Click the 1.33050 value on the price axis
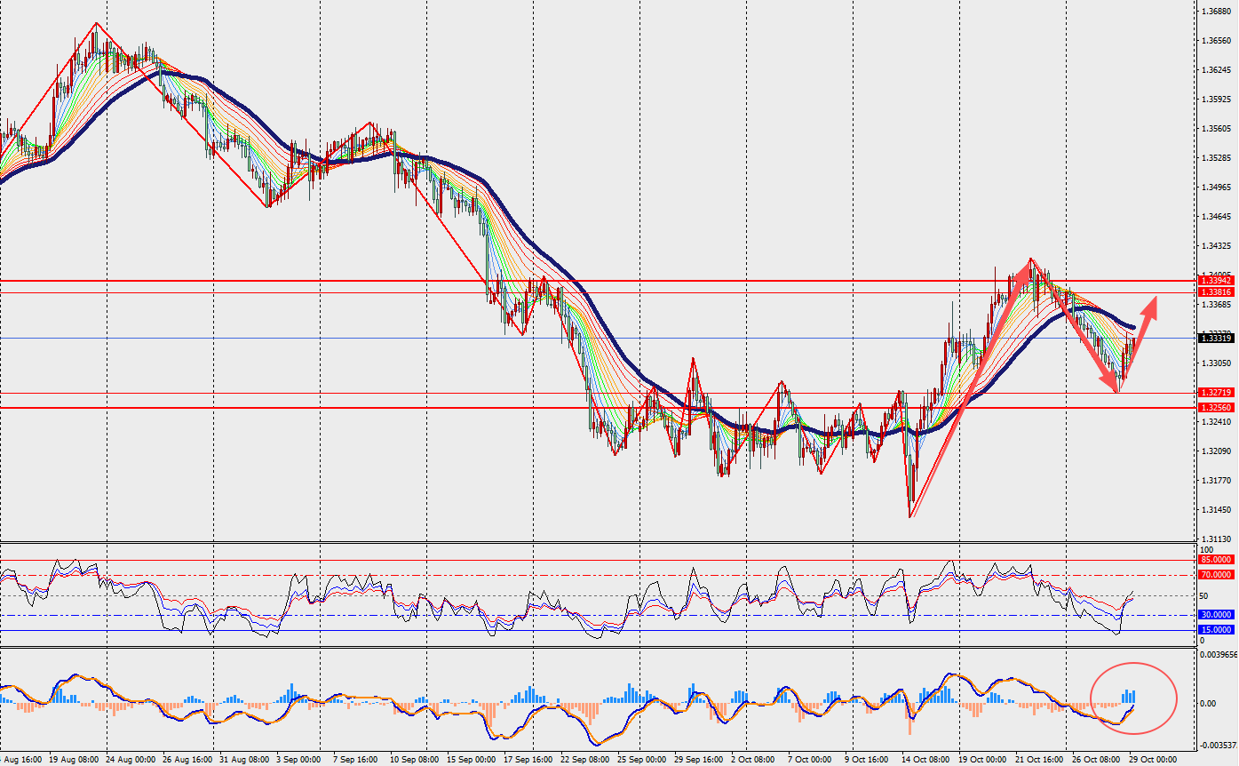Screen dimensions: 1239x766 pyautogui.click(x=1215, y=363)
